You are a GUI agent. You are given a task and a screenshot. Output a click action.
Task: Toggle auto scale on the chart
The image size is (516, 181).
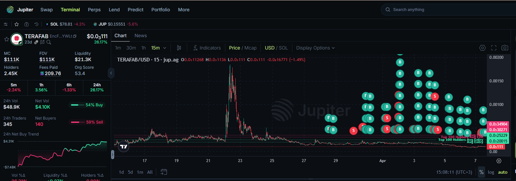pos(502,172)
